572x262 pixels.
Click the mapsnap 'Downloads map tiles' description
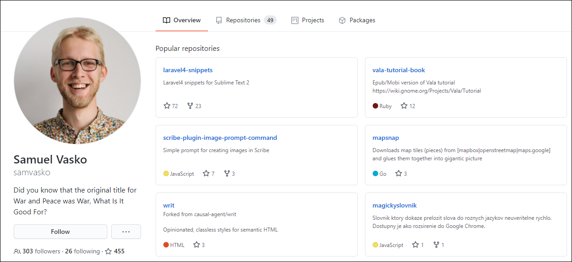coord(461,154)
